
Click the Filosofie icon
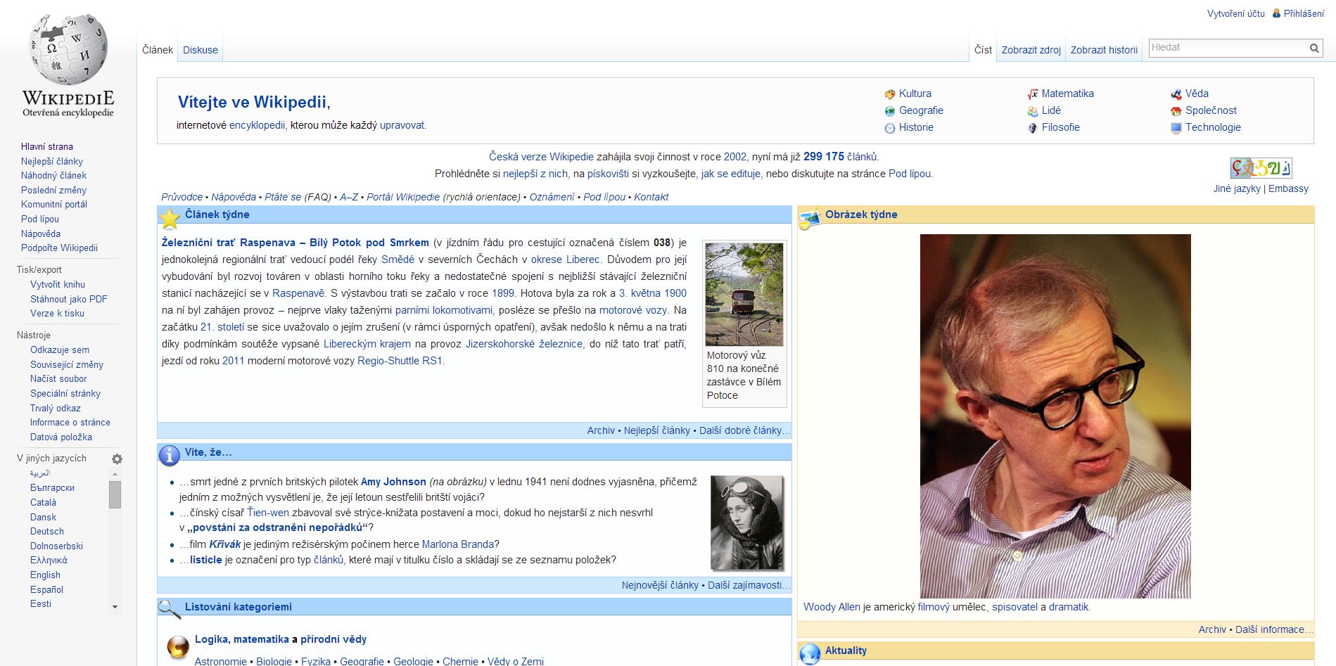[x=1033, y=128]
